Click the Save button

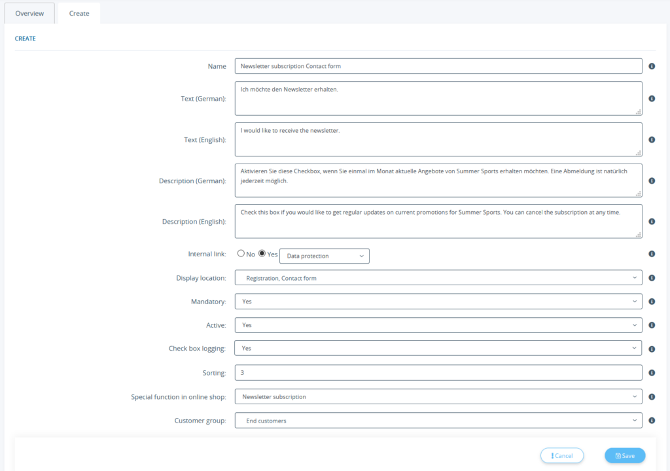(x=624, y=455)
